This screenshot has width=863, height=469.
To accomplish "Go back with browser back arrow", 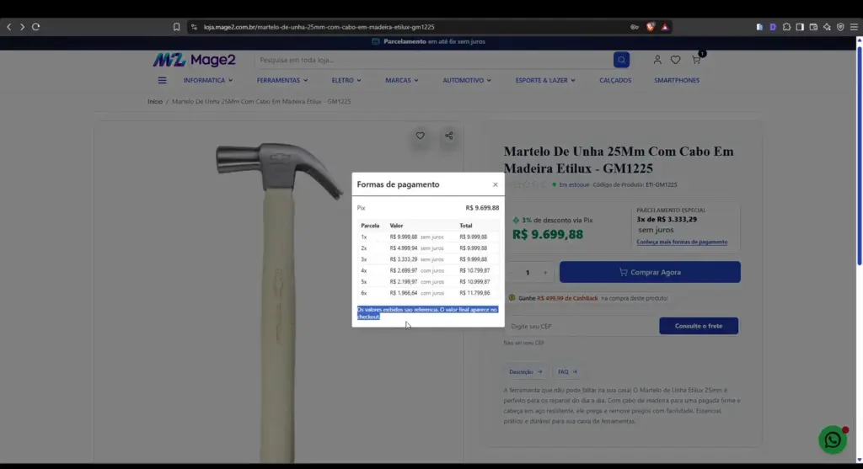I will [x=8, y=26].
